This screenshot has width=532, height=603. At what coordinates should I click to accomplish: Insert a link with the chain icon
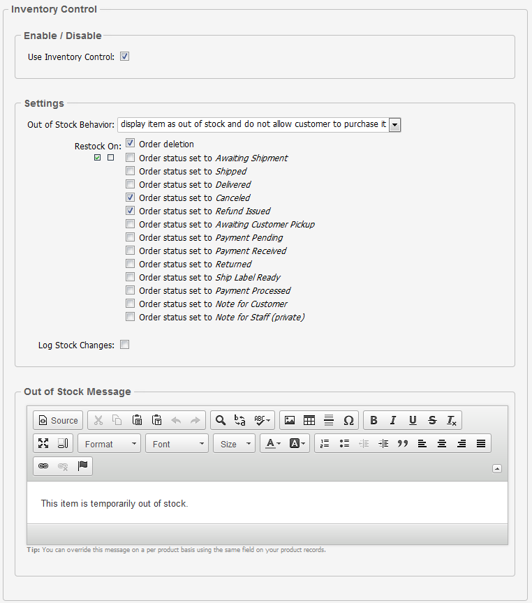[x=43, y=466]
